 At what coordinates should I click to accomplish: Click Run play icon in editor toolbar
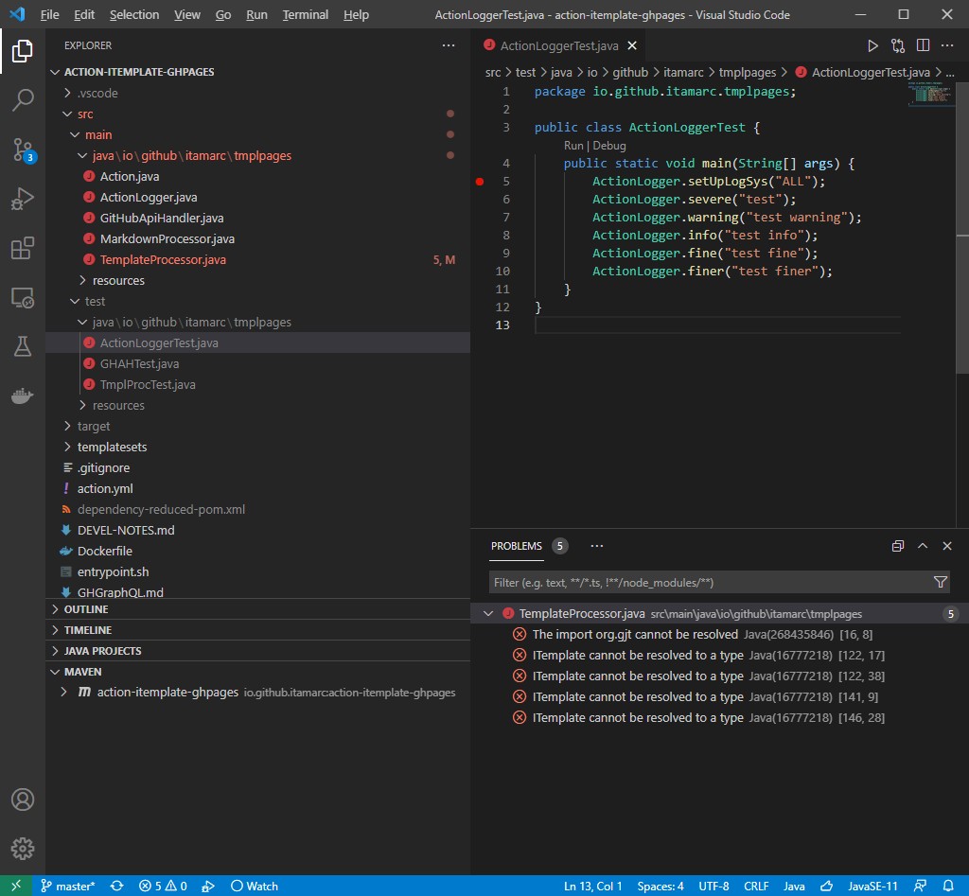pyautogui.click(x=872, y=45)
